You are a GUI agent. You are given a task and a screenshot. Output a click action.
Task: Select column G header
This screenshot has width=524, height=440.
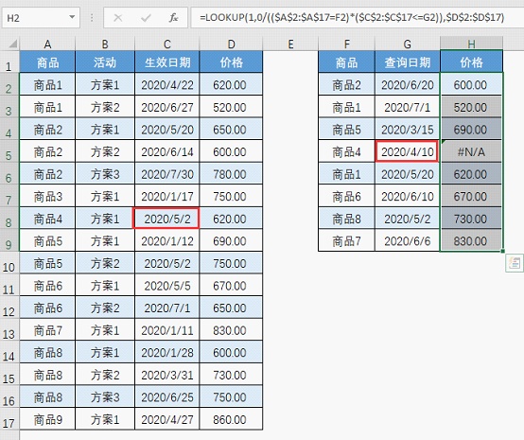(408, 44)
